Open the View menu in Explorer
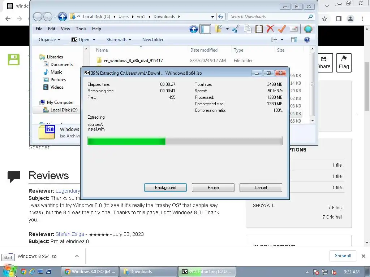Viewport: 370px width, 277px height. [65, 29]
